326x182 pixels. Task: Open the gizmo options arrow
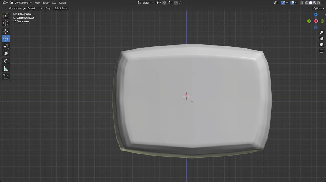(x=287, y=3)
